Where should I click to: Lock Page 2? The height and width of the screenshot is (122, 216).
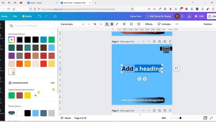click(154, 41)
